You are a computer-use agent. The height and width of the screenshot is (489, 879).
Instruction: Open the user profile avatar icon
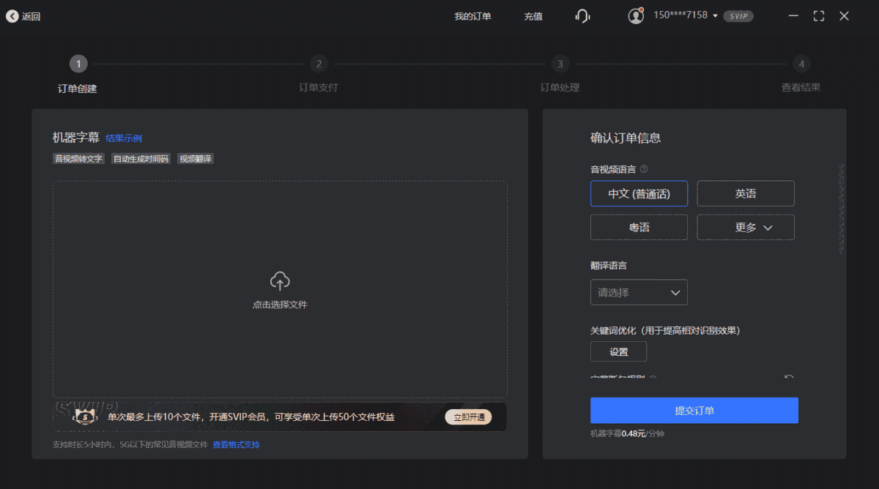pos(636,15)
